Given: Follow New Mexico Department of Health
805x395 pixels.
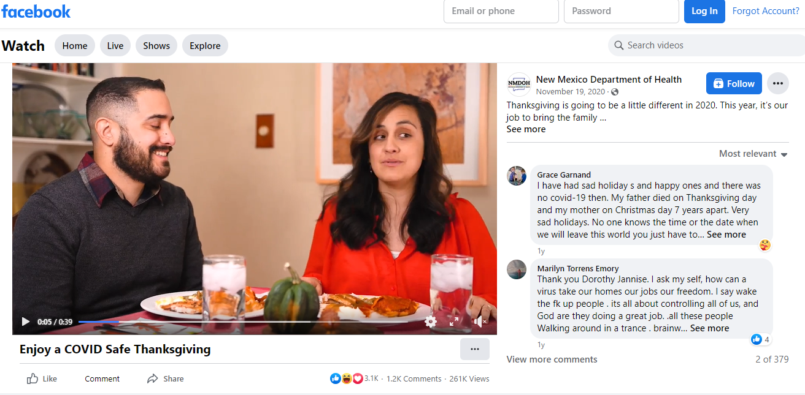Looking at the screenshot, I should pyautogui.click(x=734, y=84).
